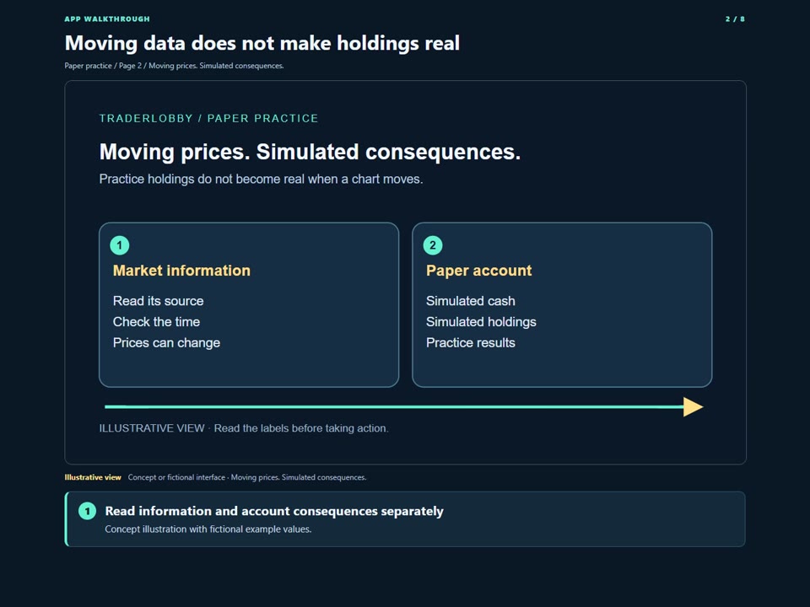
Task: Click the 2 / 8 page indicator
Action: [x=735, y=19]
